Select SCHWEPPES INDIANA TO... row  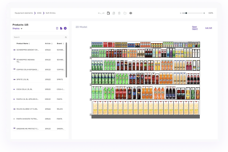tap(39, 60)
